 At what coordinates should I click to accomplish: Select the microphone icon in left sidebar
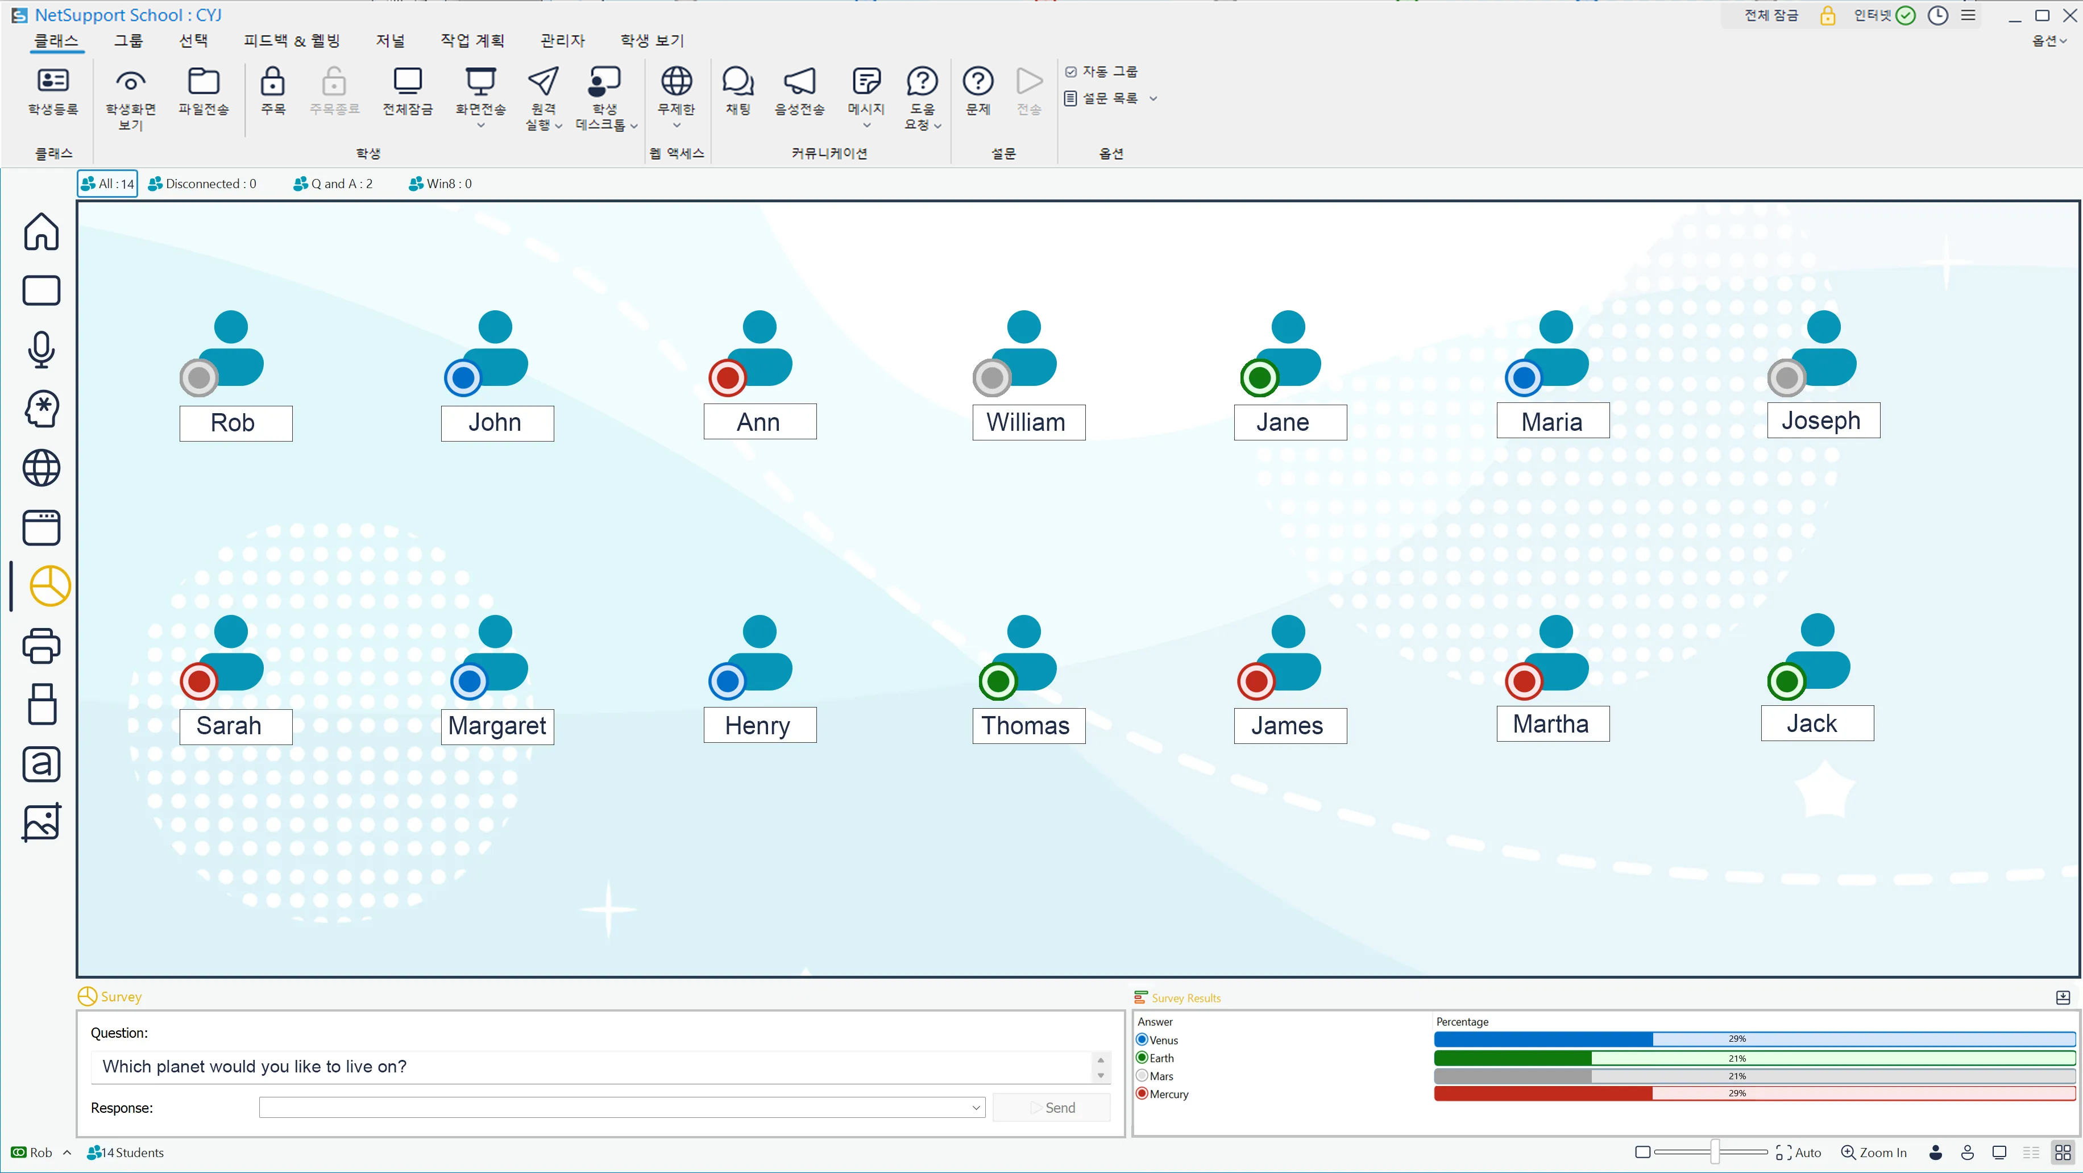click(42, 350)
